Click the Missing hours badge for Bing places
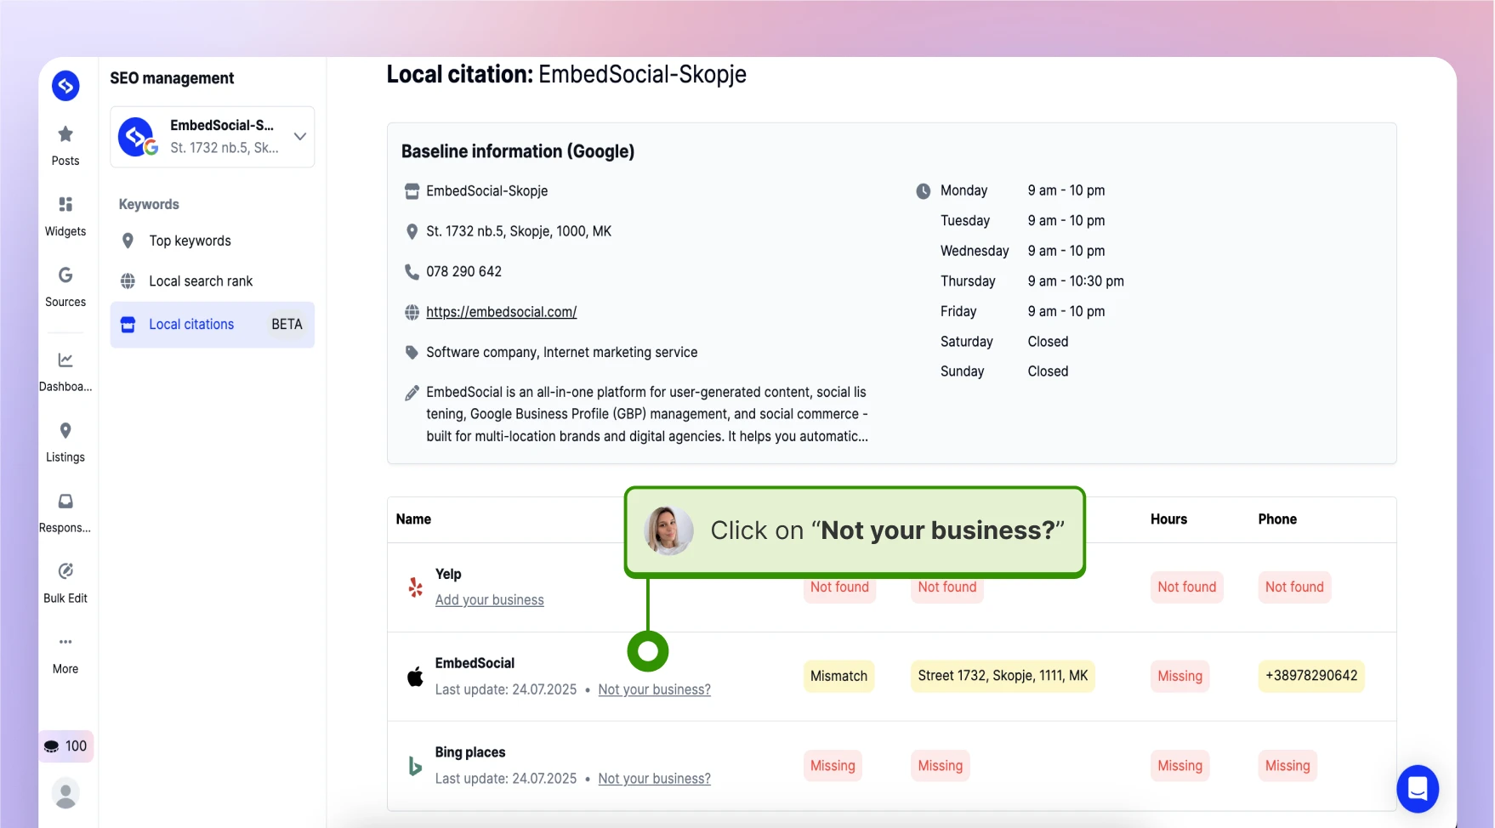The width and height of the screenshot is (1495, 828). point(1180,766)
